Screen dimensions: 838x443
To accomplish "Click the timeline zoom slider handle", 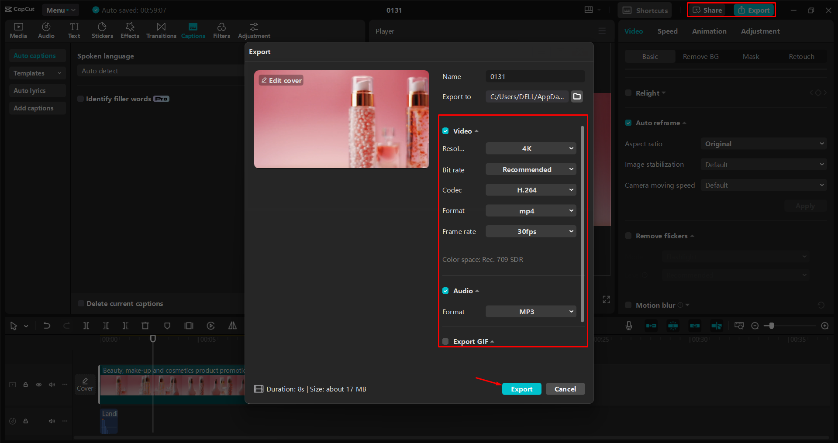I will point(772,326).
